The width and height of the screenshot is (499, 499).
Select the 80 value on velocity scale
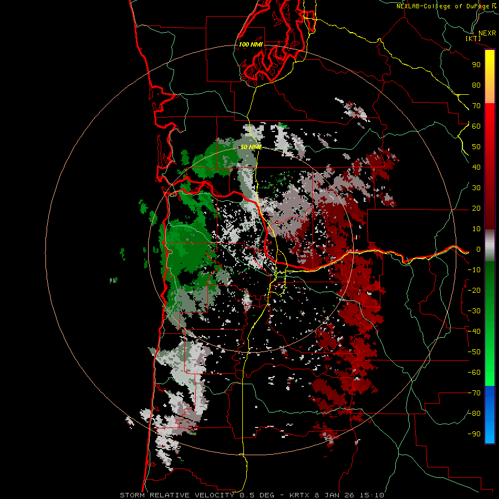point(476,85)
